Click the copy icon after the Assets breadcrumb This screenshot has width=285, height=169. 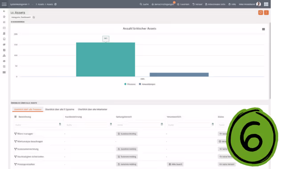pos(55,4)
